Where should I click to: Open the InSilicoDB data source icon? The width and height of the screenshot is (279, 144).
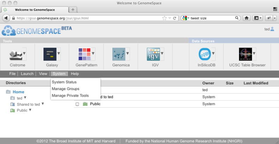coord(205,54)
